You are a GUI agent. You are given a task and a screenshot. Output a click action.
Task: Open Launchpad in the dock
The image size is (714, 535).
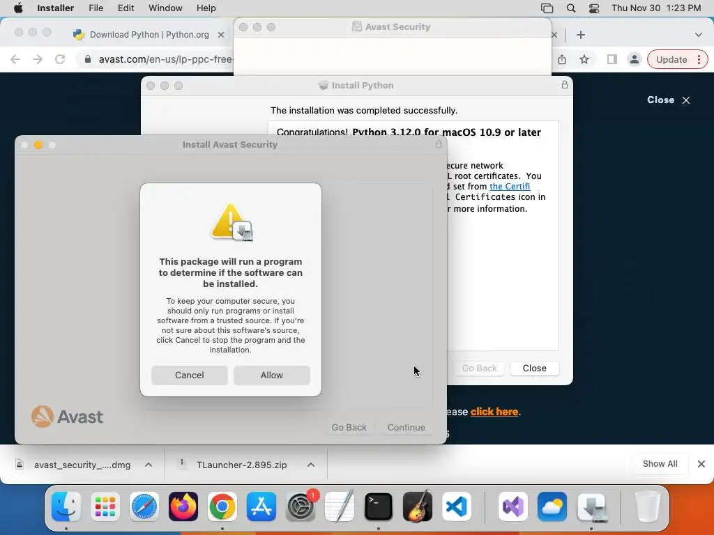click(x=105, y=506)
